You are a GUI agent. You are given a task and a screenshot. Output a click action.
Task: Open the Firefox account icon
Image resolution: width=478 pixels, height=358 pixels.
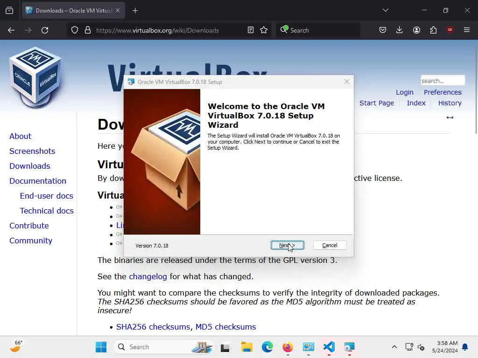pyautogui.click(x=416, y=30)
